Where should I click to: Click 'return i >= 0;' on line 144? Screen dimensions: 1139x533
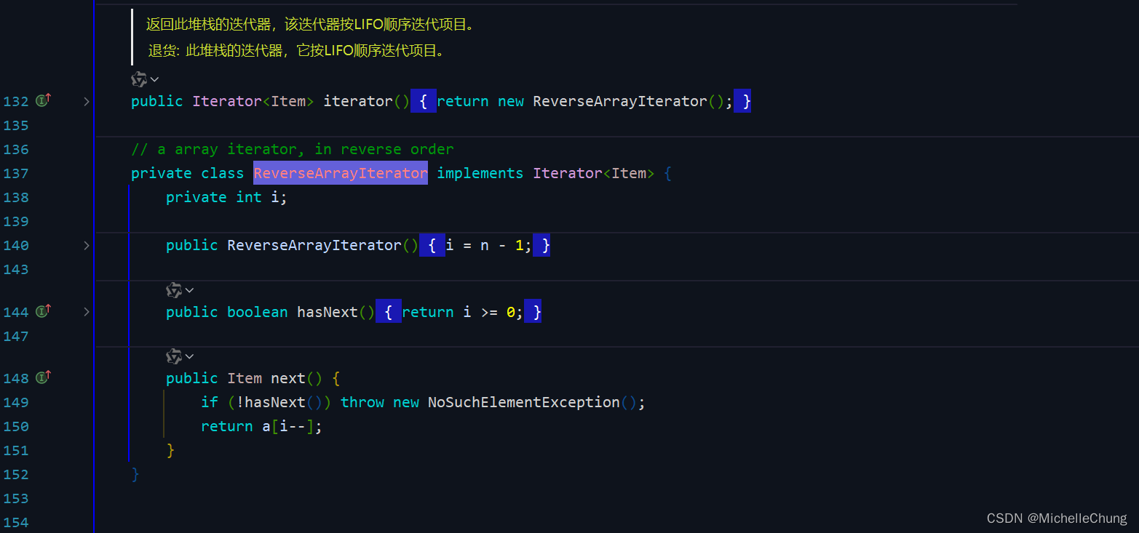pos(463,312)
